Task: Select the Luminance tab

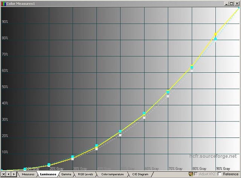Action: point(48,174)
